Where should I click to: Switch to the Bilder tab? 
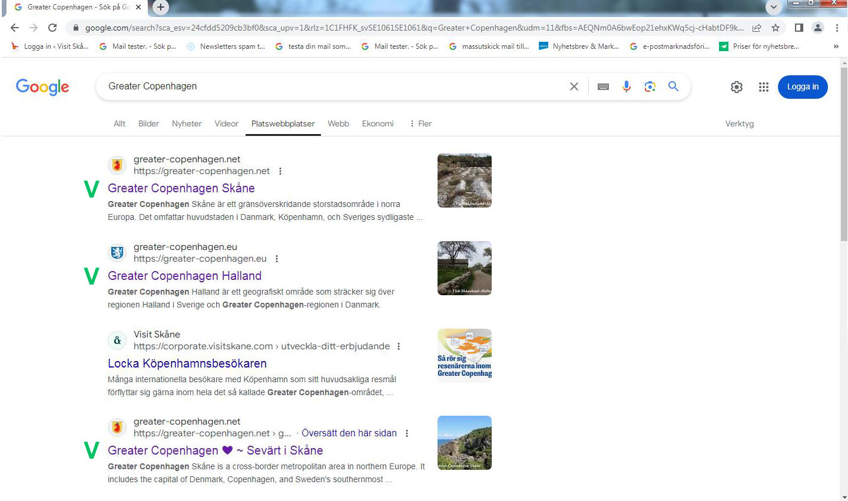pos(148,123)
